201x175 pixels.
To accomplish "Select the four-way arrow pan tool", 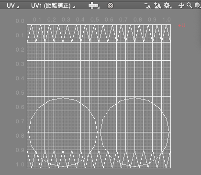I will [x=181, y=6].
